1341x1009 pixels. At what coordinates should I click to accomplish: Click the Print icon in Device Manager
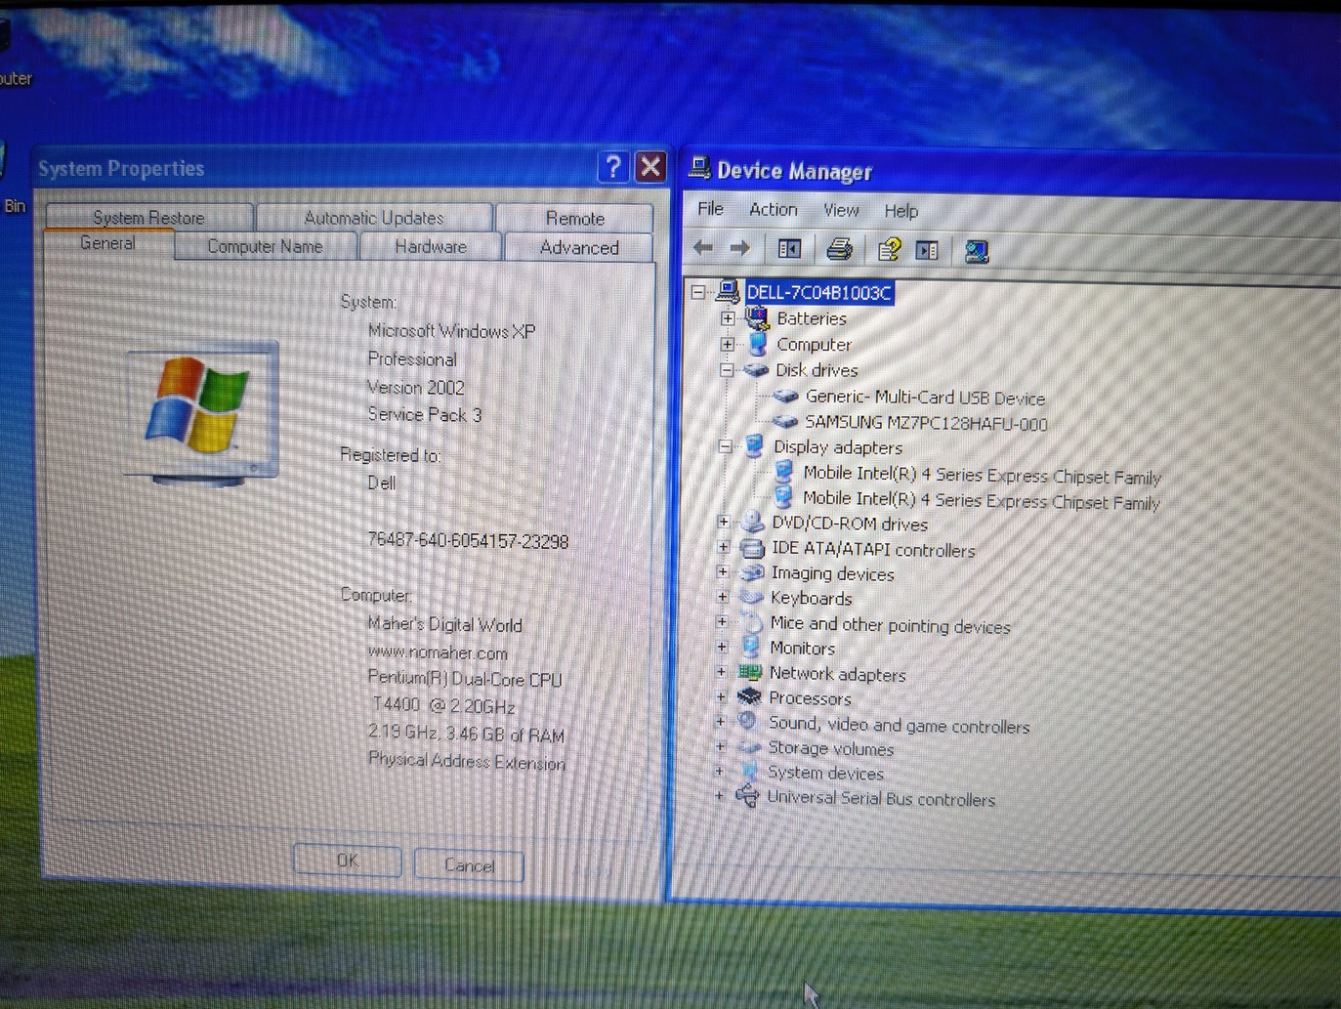(839, 249)
